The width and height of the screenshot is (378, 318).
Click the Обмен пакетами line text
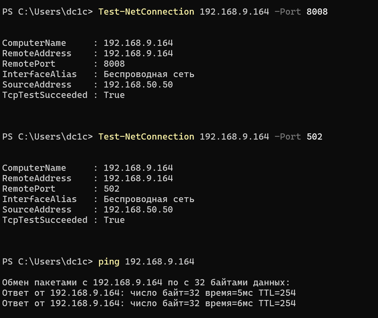pyautogui.click(x=146, y=283)
